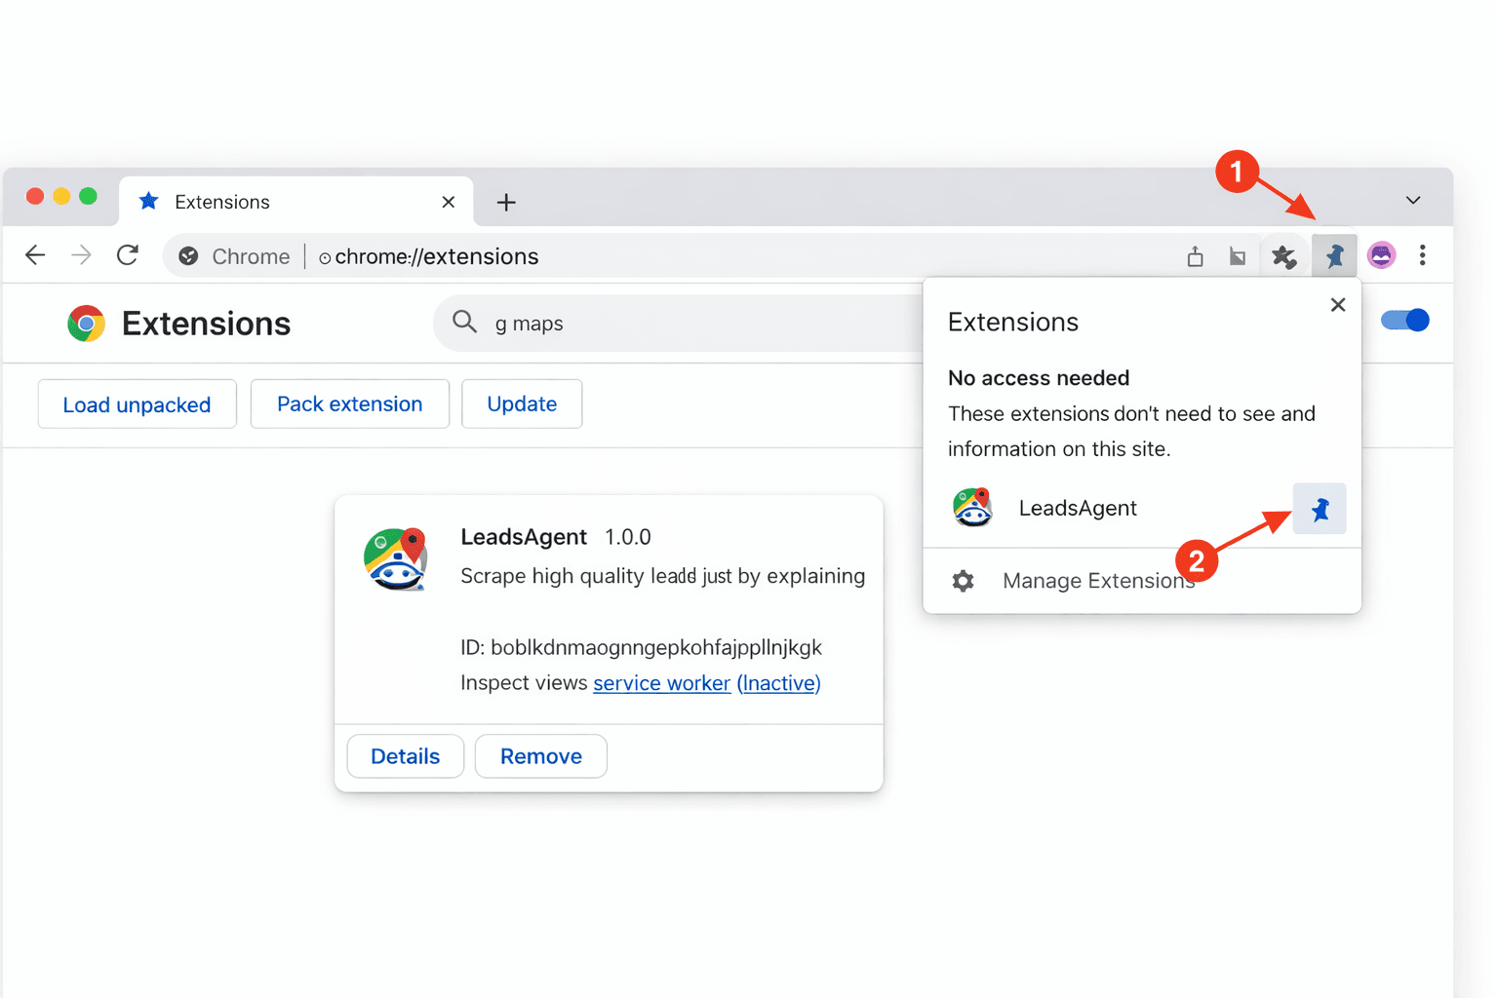Click the share icon in the address bar

1195,255
